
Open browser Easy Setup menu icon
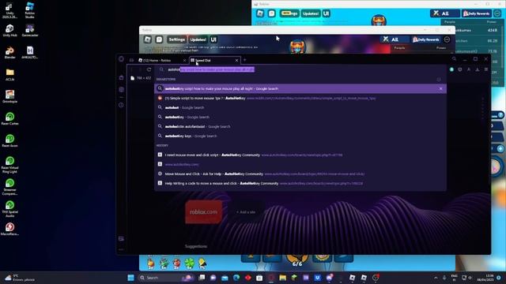pos(486,69)
